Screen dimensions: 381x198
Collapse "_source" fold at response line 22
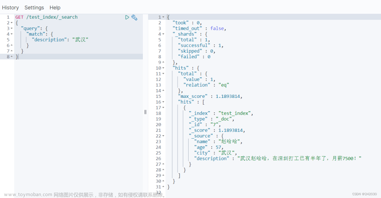coord(163,136)
